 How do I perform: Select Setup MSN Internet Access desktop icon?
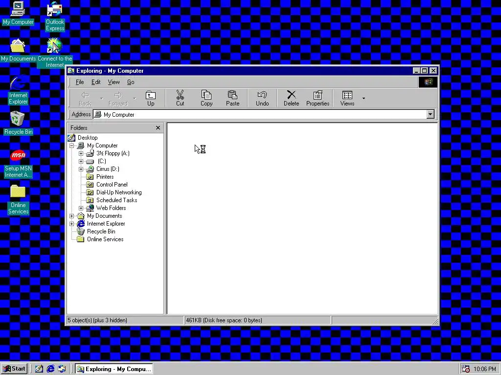click(x=18, y=164)
